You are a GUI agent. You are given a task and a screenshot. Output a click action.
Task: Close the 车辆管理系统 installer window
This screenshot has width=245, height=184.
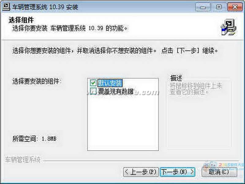point(235,7)
